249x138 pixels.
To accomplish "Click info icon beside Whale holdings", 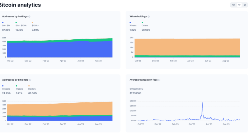I will coord(149,16).
